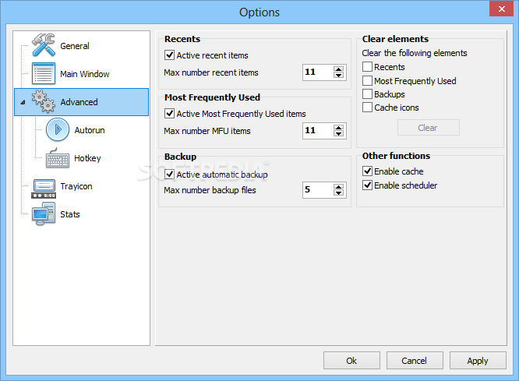This screenshot has width=519, height=381.
Task: Uncheck Active recent items
Action: point(169,55)
